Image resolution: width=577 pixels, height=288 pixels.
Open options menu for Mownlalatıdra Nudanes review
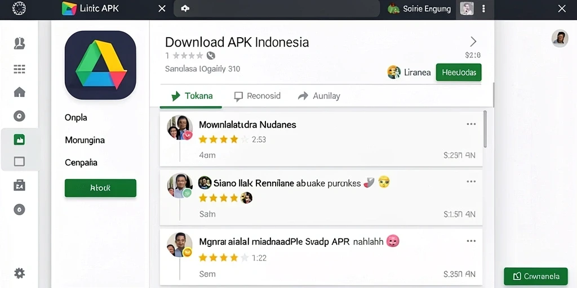click(471, 124)
